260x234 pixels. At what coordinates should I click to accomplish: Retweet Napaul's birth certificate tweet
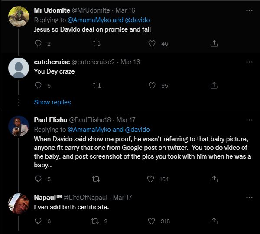(97, 221)
